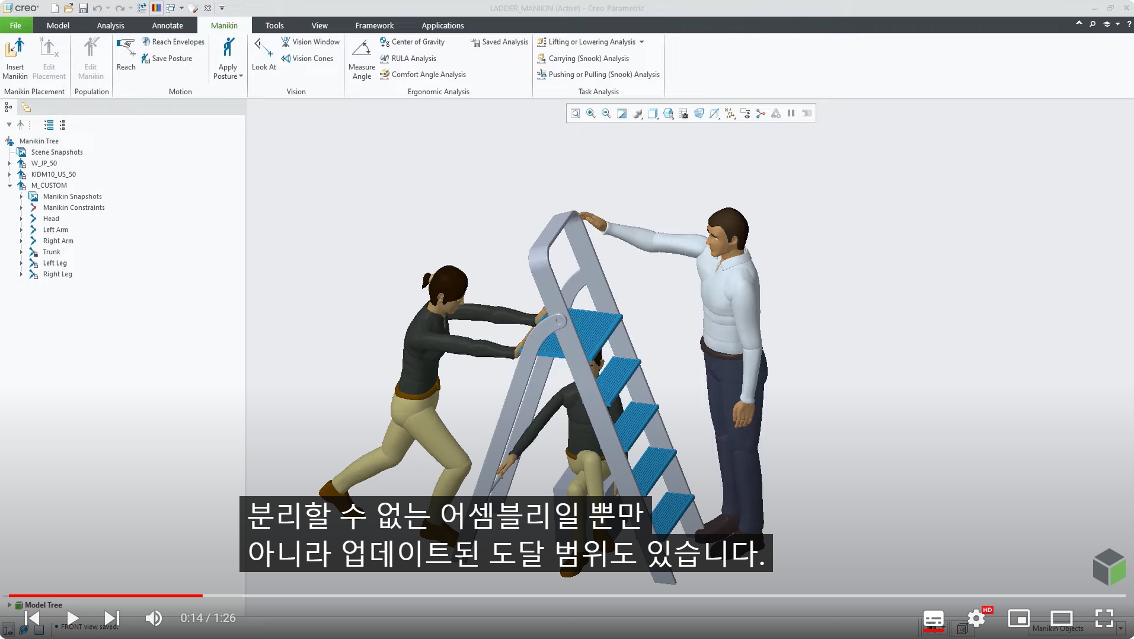Mute the video volume
The height and width of the screenshot is (639, 1134).
click(154, 618)
